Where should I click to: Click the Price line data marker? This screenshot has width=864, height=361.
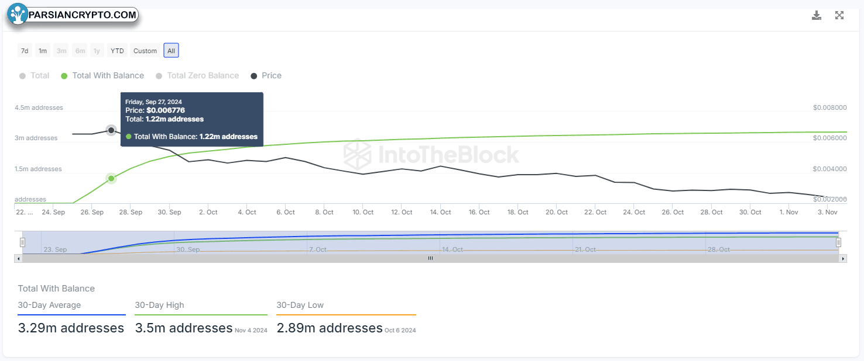coord(111,130)
